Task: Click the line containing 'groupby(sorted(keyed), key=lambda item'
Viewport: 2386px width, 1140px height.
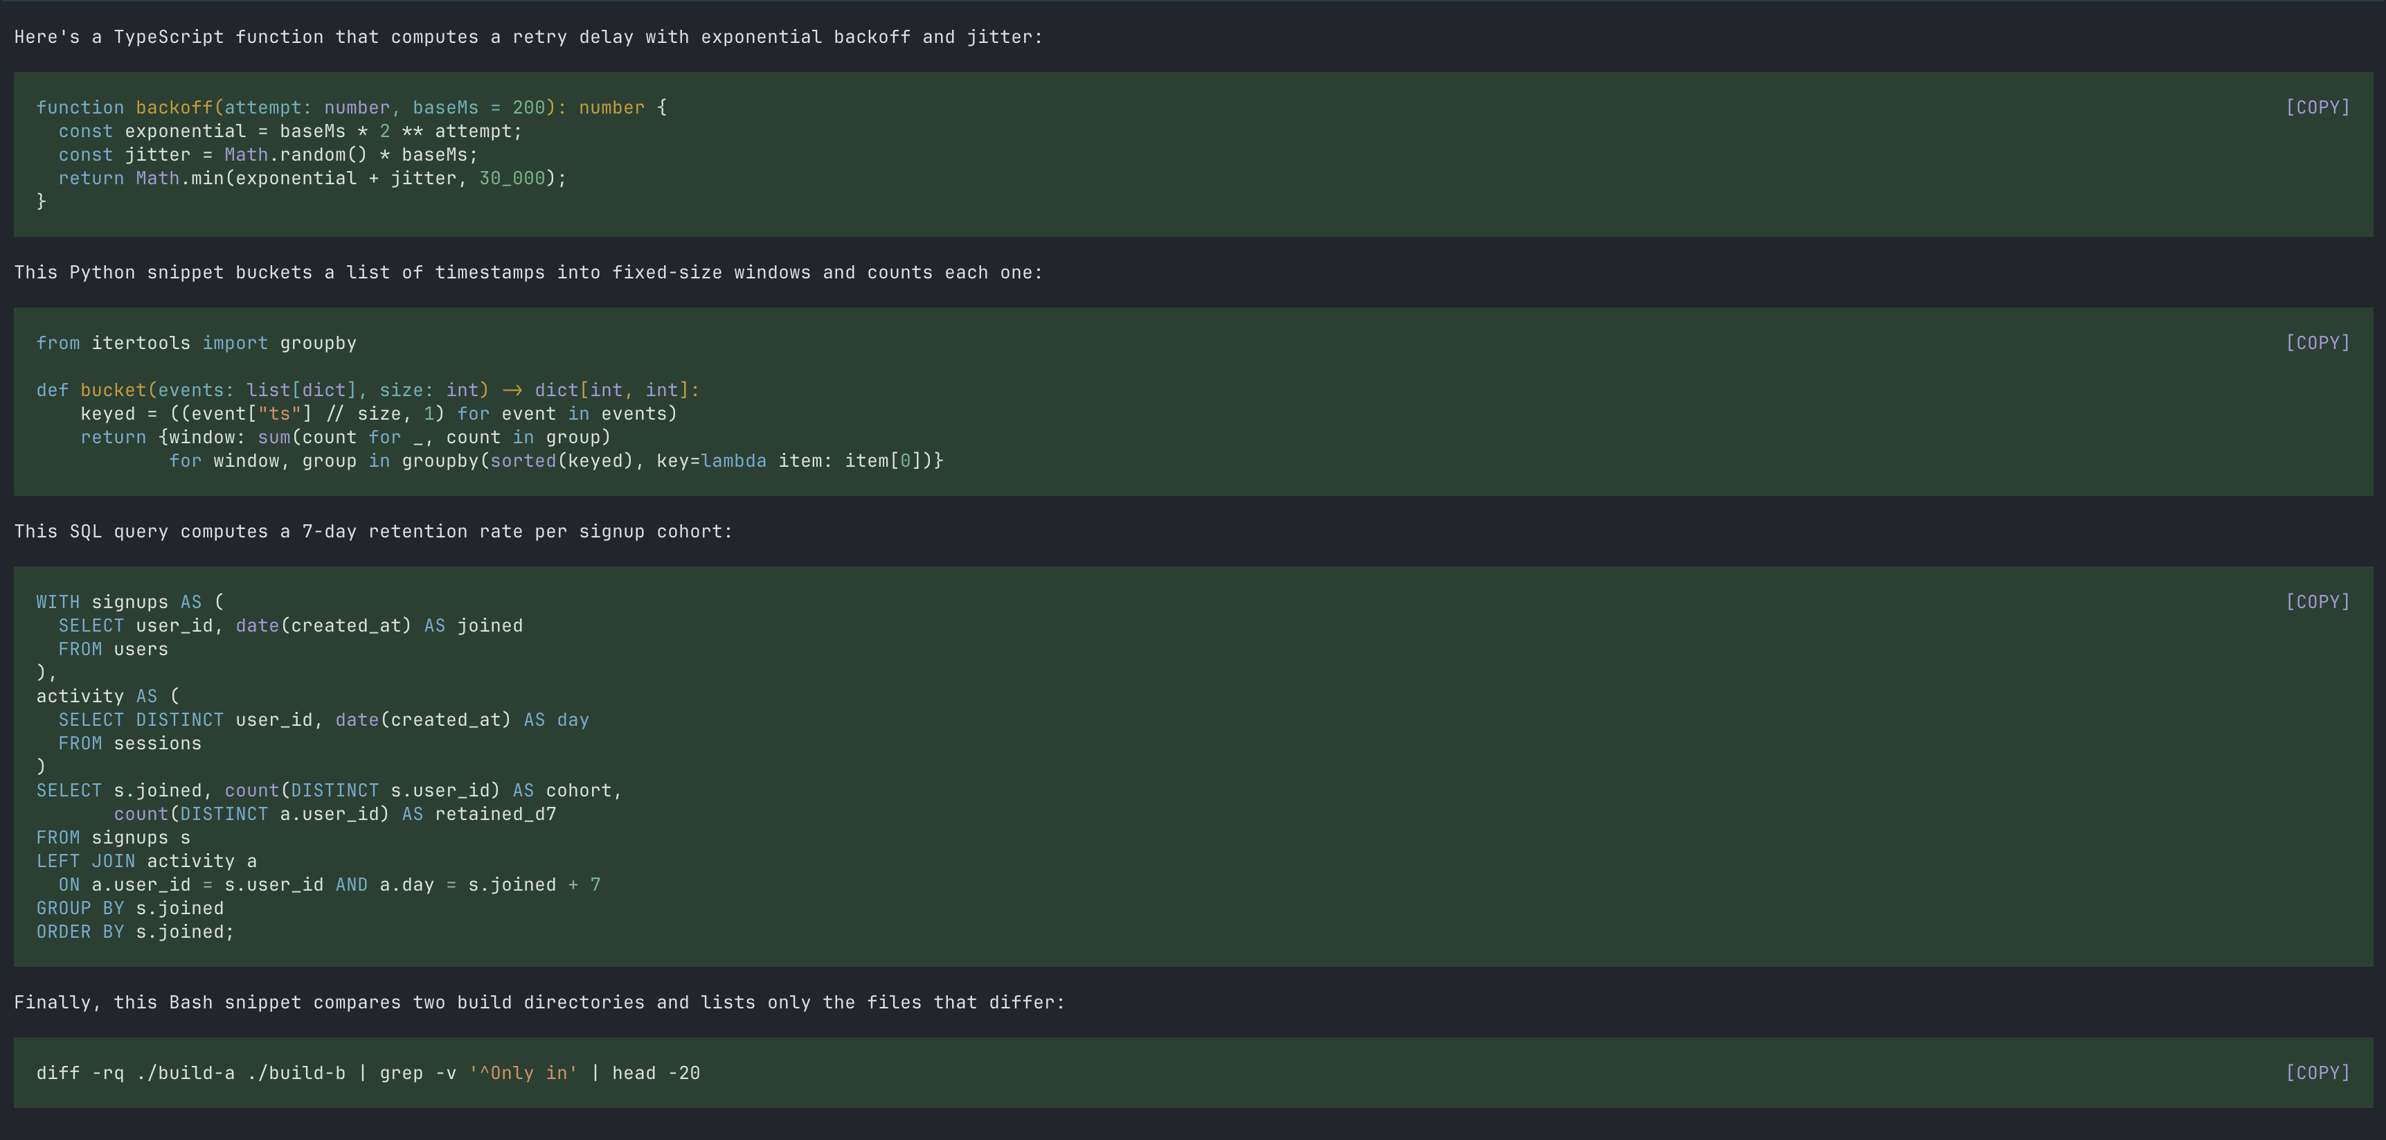Action: pyautogui.click(x=556, y=461)
